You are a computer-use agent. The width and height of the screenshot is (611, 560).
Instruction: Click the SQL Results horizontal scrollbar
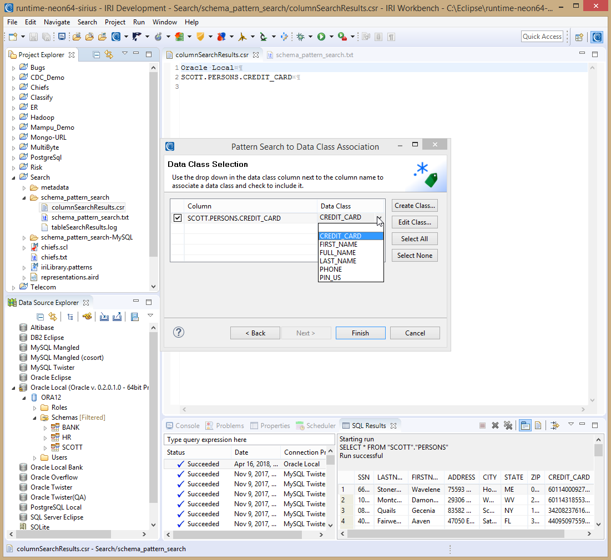(x=456, y=533)
